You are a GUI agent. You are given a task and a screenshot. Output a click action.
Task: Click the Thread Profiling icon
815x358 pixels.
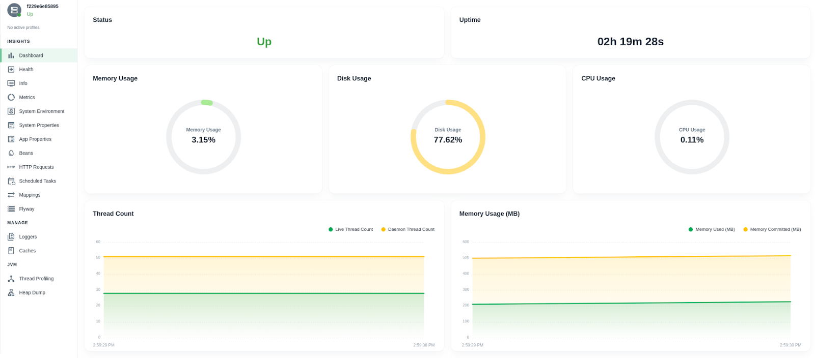coord(11,279)
